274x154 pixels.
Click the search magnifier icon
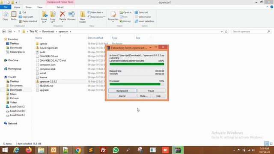coord(268,31)
